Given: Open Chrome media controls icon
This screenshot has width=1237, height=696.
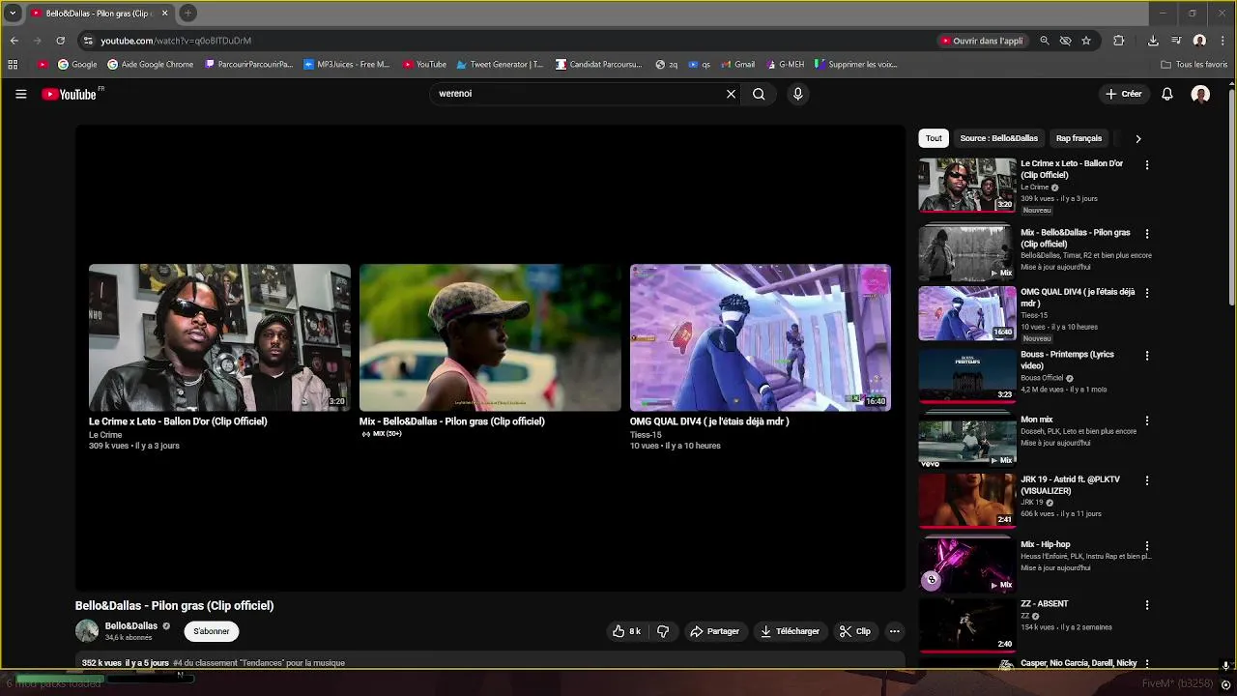Looking at the screenshot, I should 1176,41.
